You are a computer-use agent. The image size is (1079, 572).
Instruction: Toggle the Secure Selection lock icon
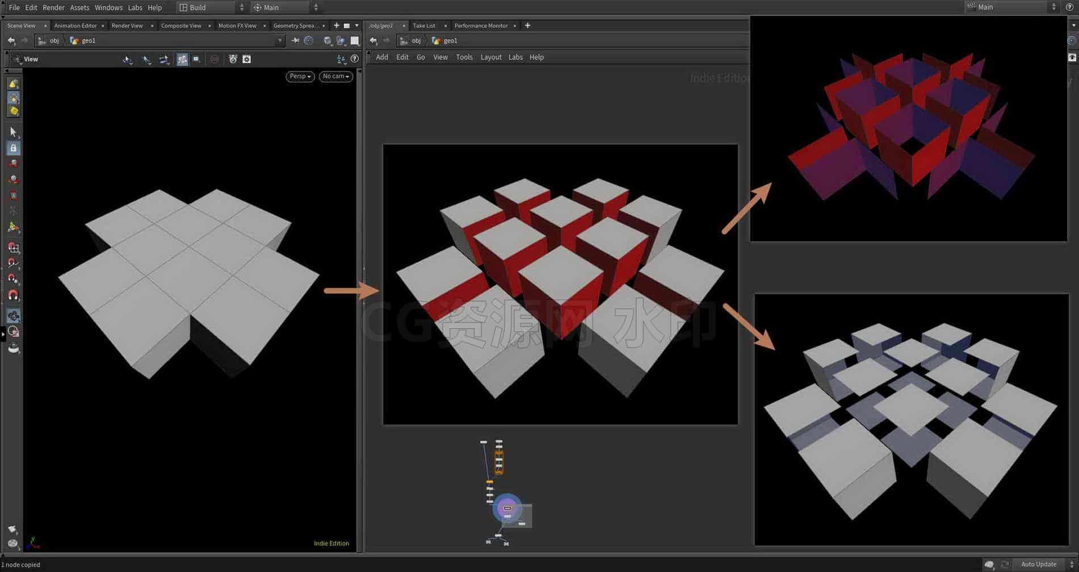(x=13, y=148)
